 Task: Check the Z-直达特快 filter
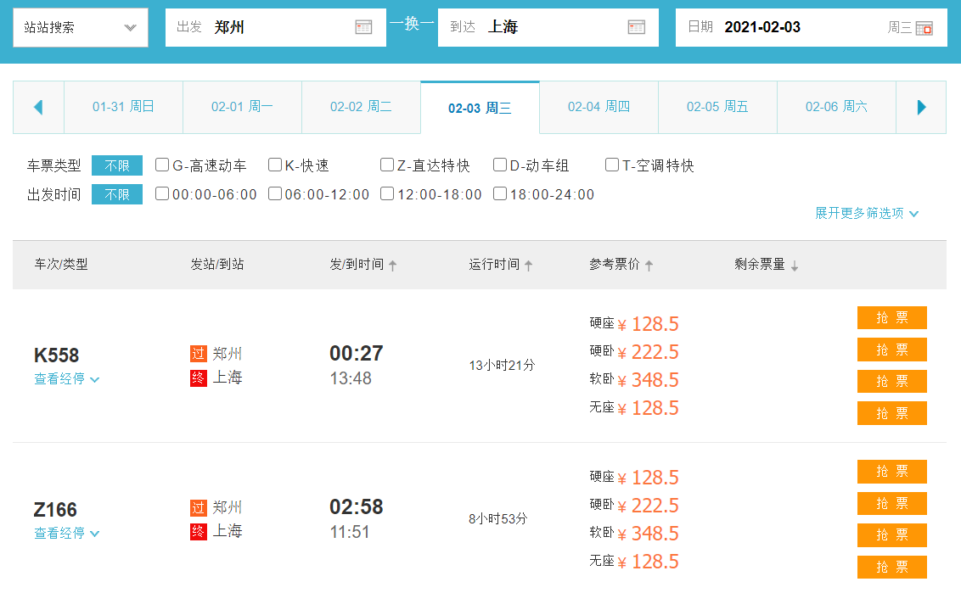pyautogui.click(x=387, y=165)
